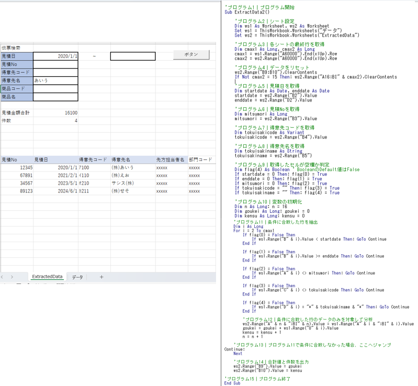Screen dimensions: 418x386
Task: Click the Sub ExtractData2() line in code
Action: point(247,12)
